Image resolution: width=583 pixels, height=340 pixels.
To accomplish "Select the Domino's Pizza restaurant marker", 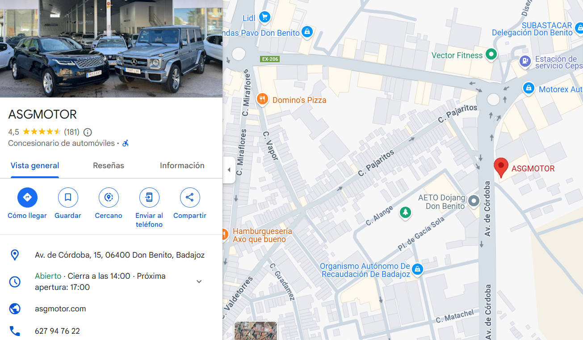I will coord(262,99).
